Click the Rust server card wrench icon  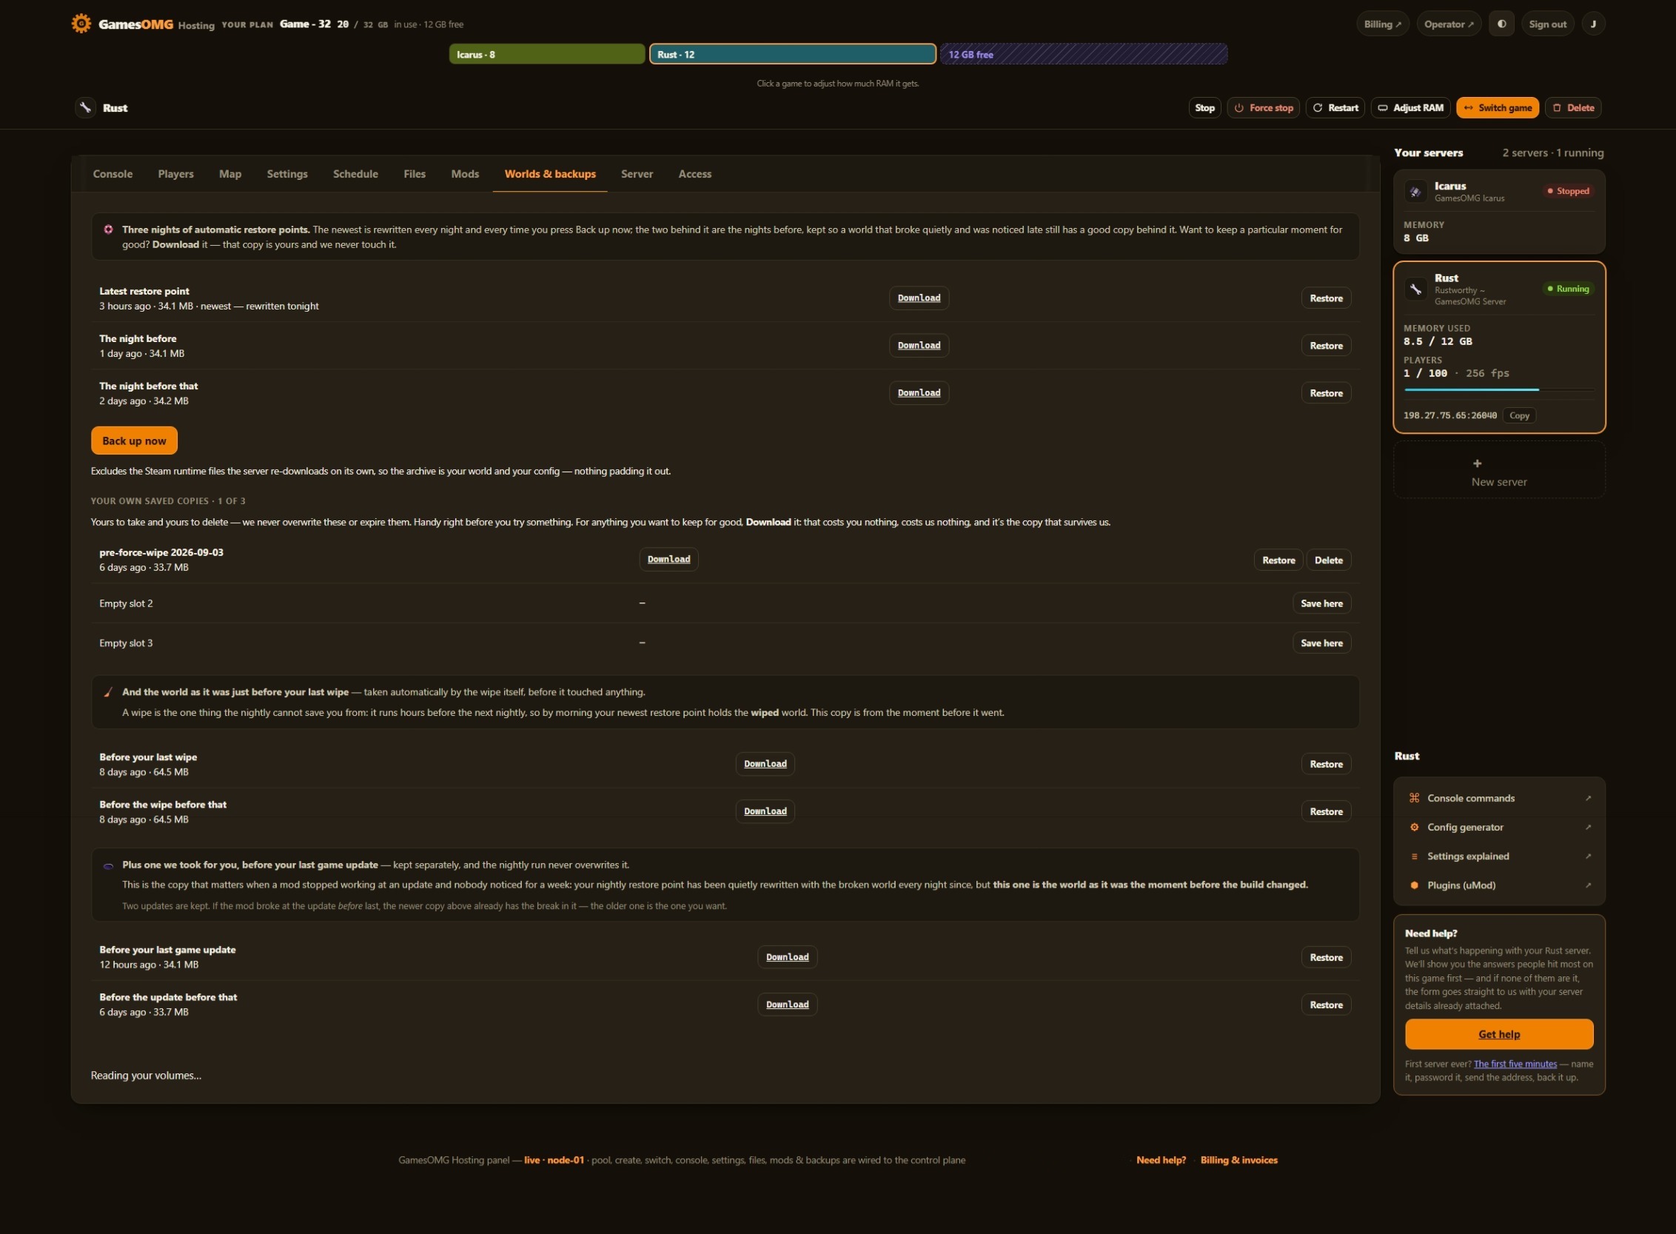(x=1415, y=289)
